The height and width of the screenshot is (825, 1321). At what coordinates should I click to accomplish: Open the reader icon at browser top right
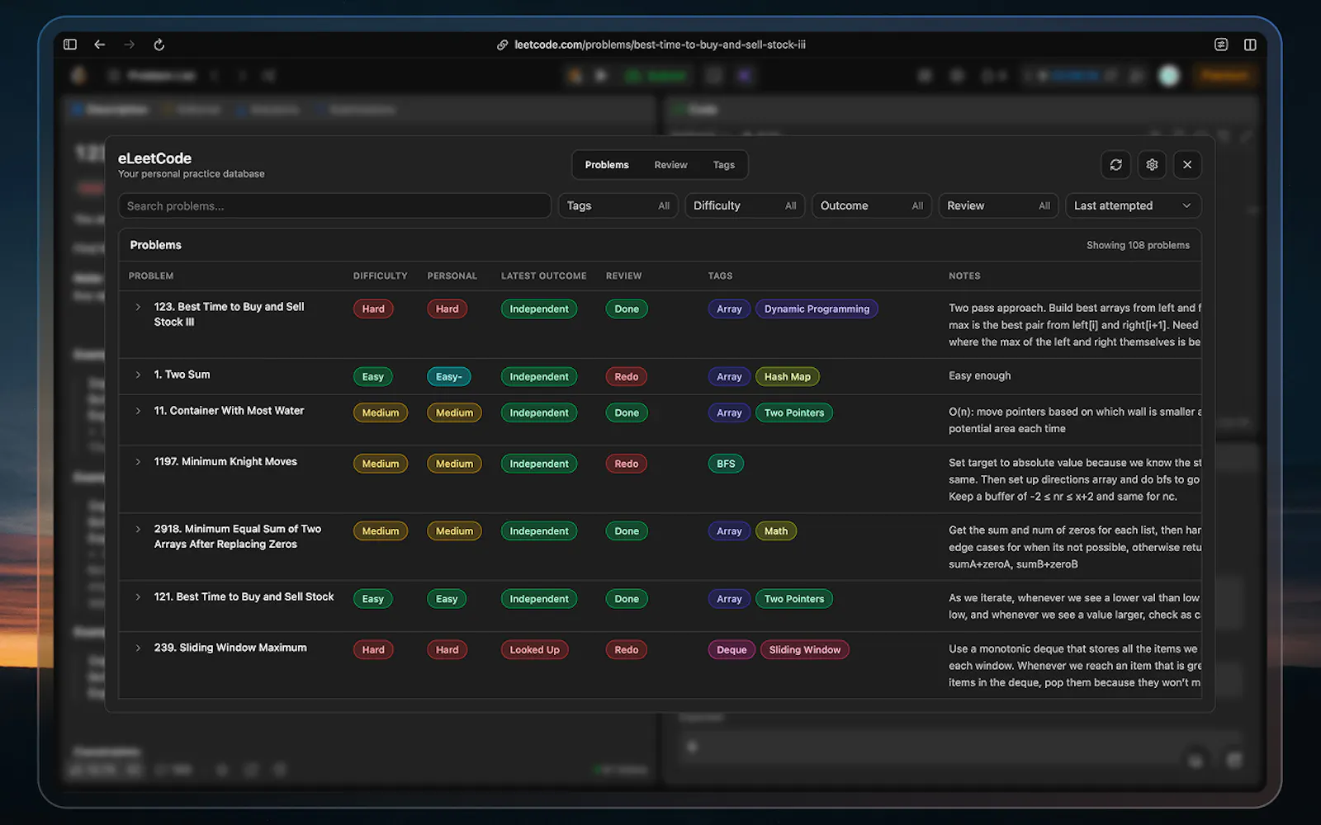click(x=1221, y=45)
